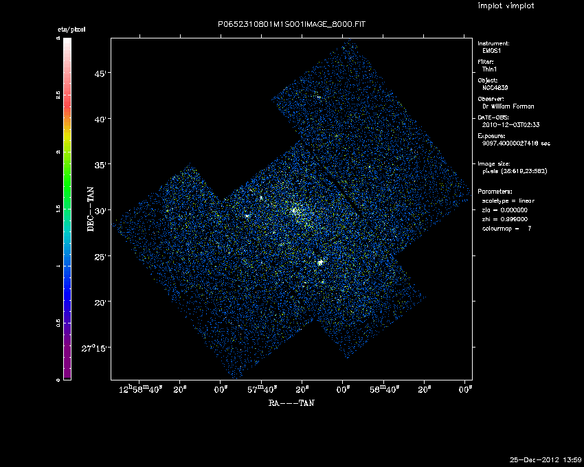The image size is (584, 467).
Task: Click the Filter value Thin1
Action: pos(489,69)
